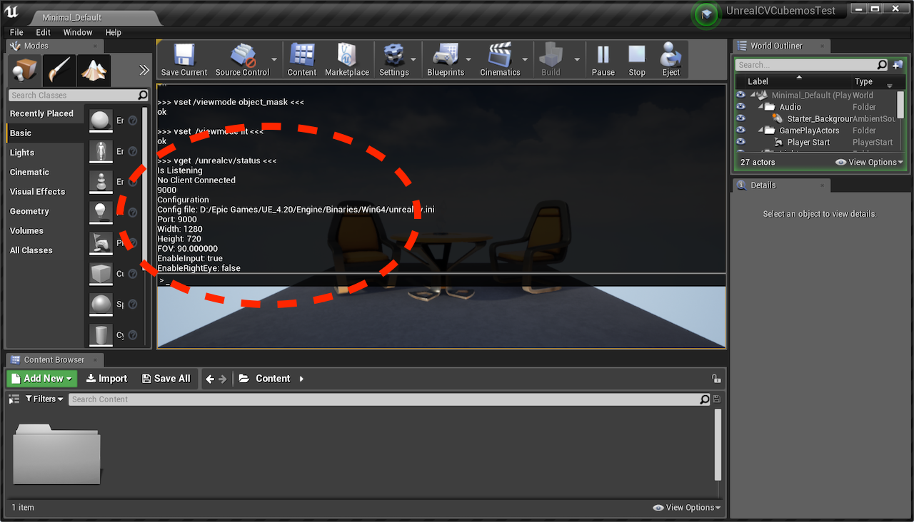Click the Add New button
The height and width of the screenshot is (522, 914).
(42, 379)
